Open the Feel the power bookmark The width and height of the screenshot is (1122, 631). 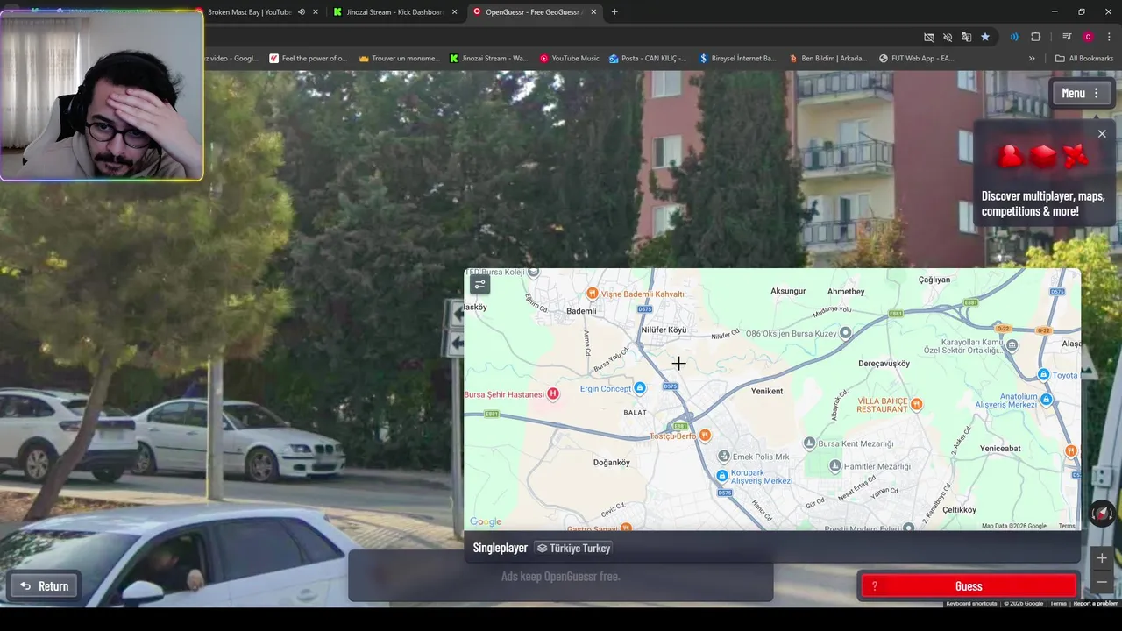(x=309, y=59)
